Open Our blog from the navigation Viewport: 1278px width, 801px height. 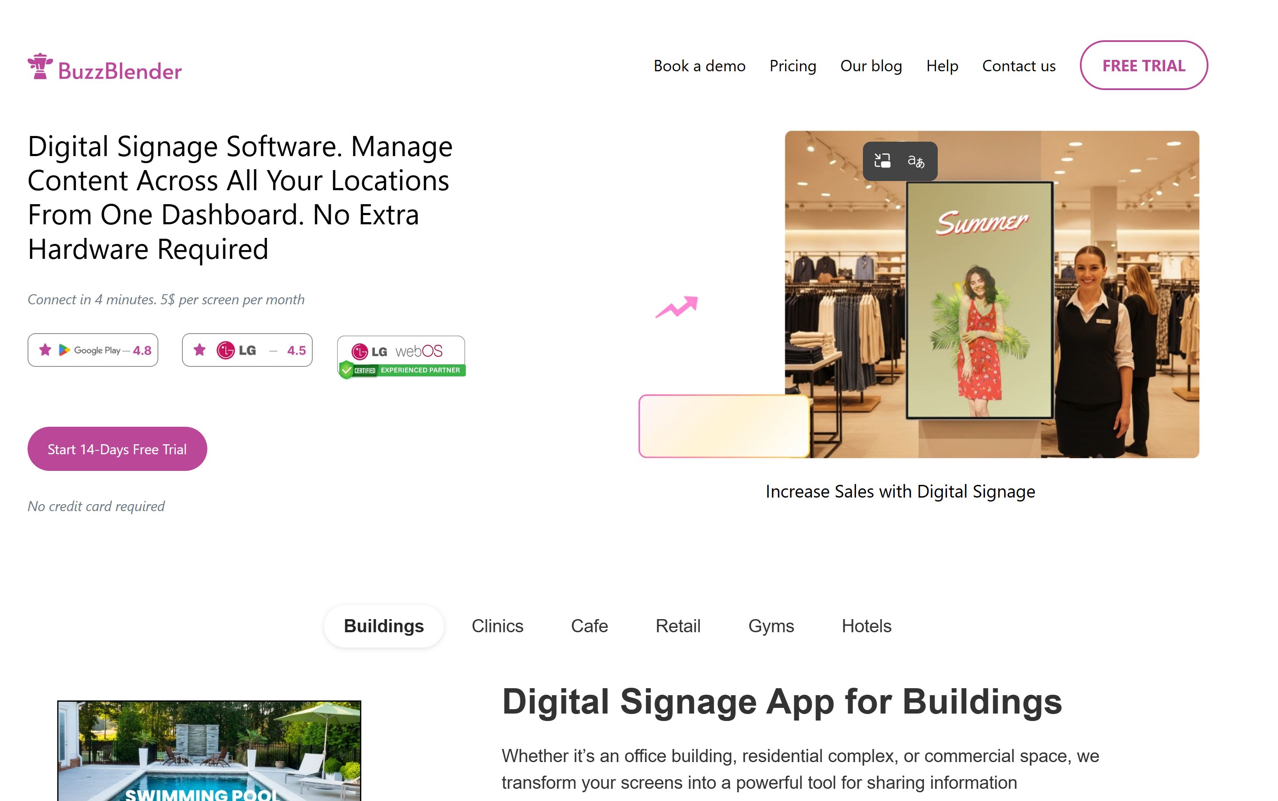[x=870, y=66]
